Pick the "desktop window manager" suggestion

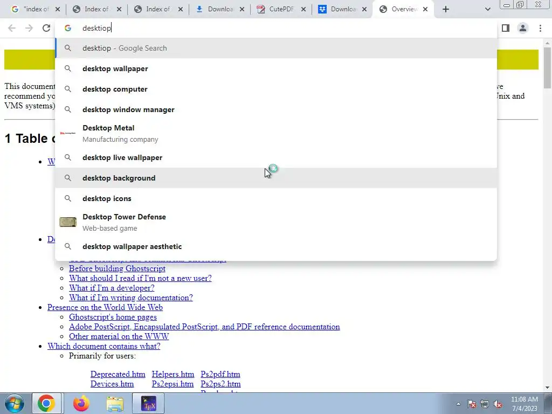coord(276,109)
